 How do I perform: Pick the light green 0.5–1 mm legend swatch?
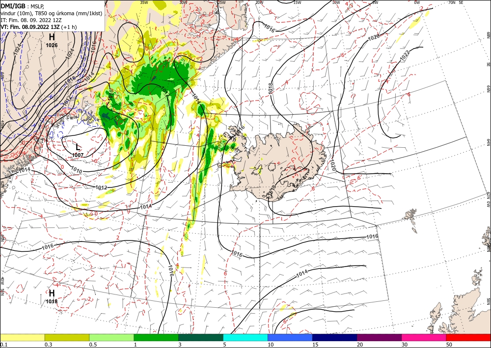point(111,337)
